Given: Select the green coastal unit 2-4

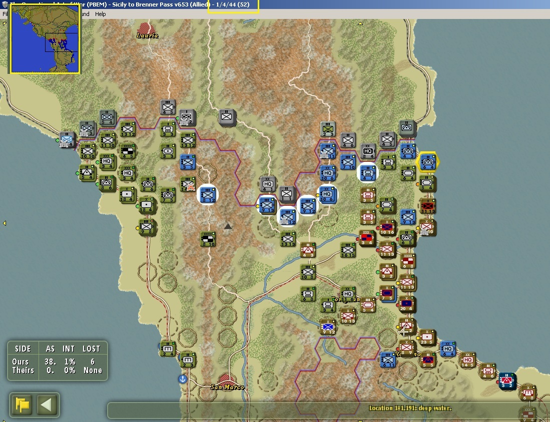Looking at the screenshot, I should (168, 349).
